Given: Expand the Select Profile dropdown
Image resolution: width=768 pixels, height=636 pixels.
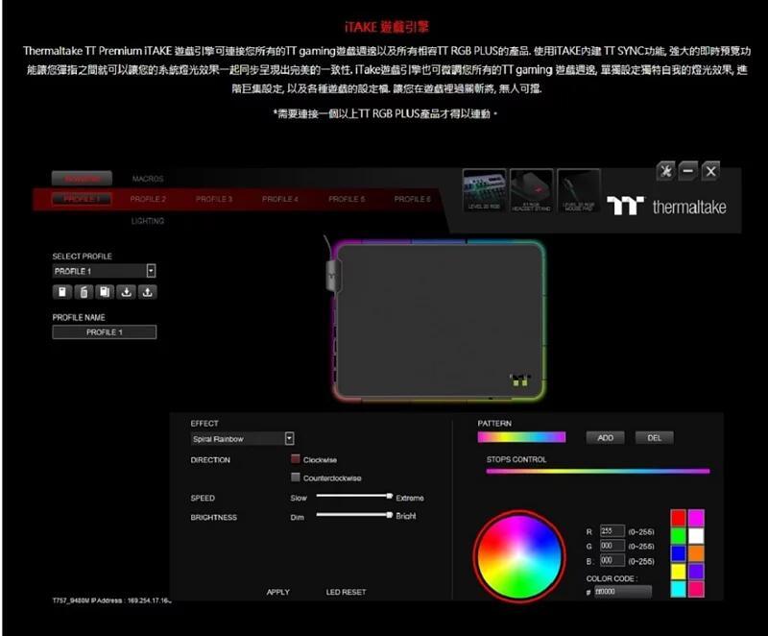Looking at the screenshot, I should click(151, 272).
